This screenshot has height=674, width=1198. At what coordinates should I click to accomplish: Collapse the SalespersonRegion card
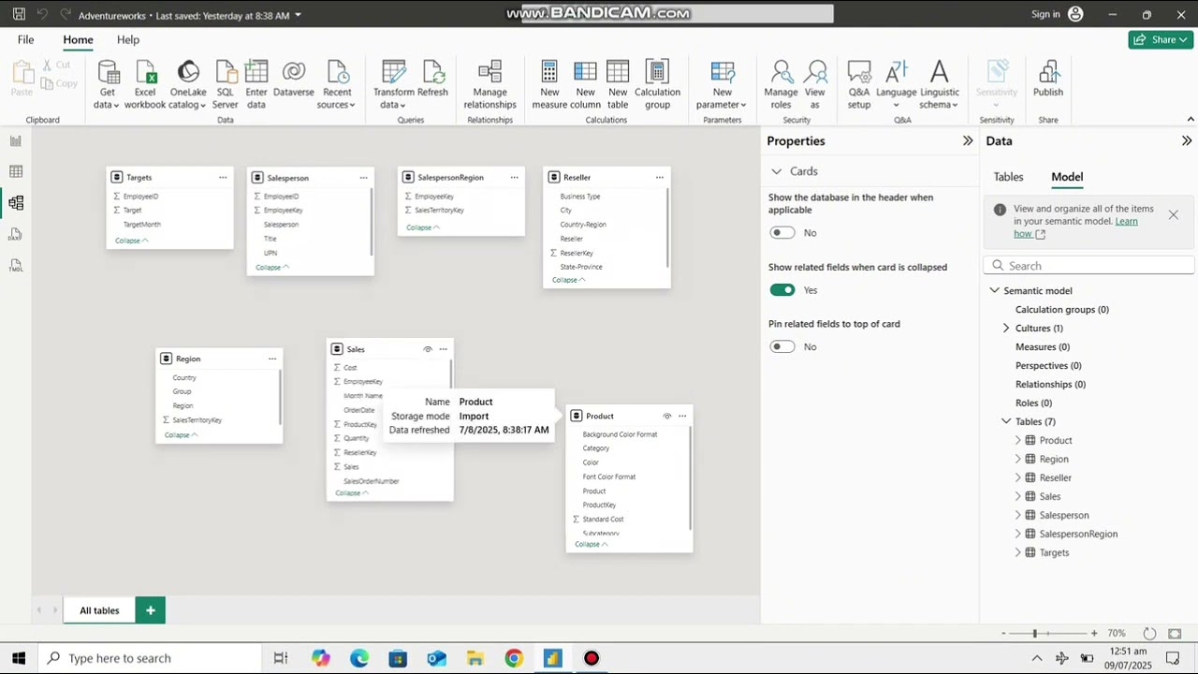pos(423,227)
